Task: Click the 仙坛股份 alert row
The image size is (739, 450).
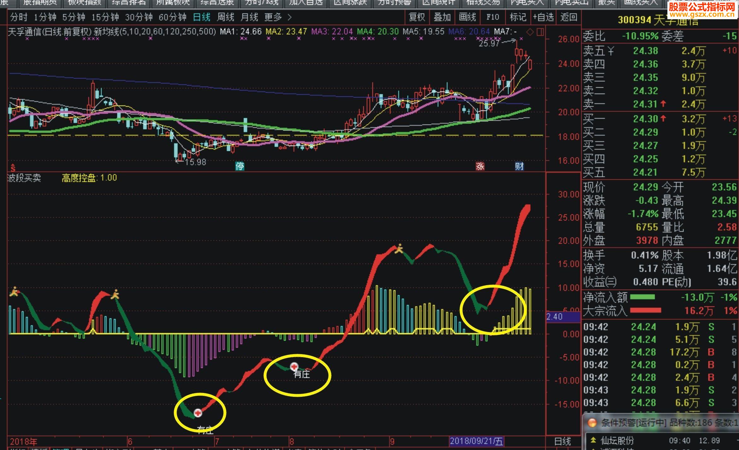Action: pyautogui.click(x=661, y=440)
